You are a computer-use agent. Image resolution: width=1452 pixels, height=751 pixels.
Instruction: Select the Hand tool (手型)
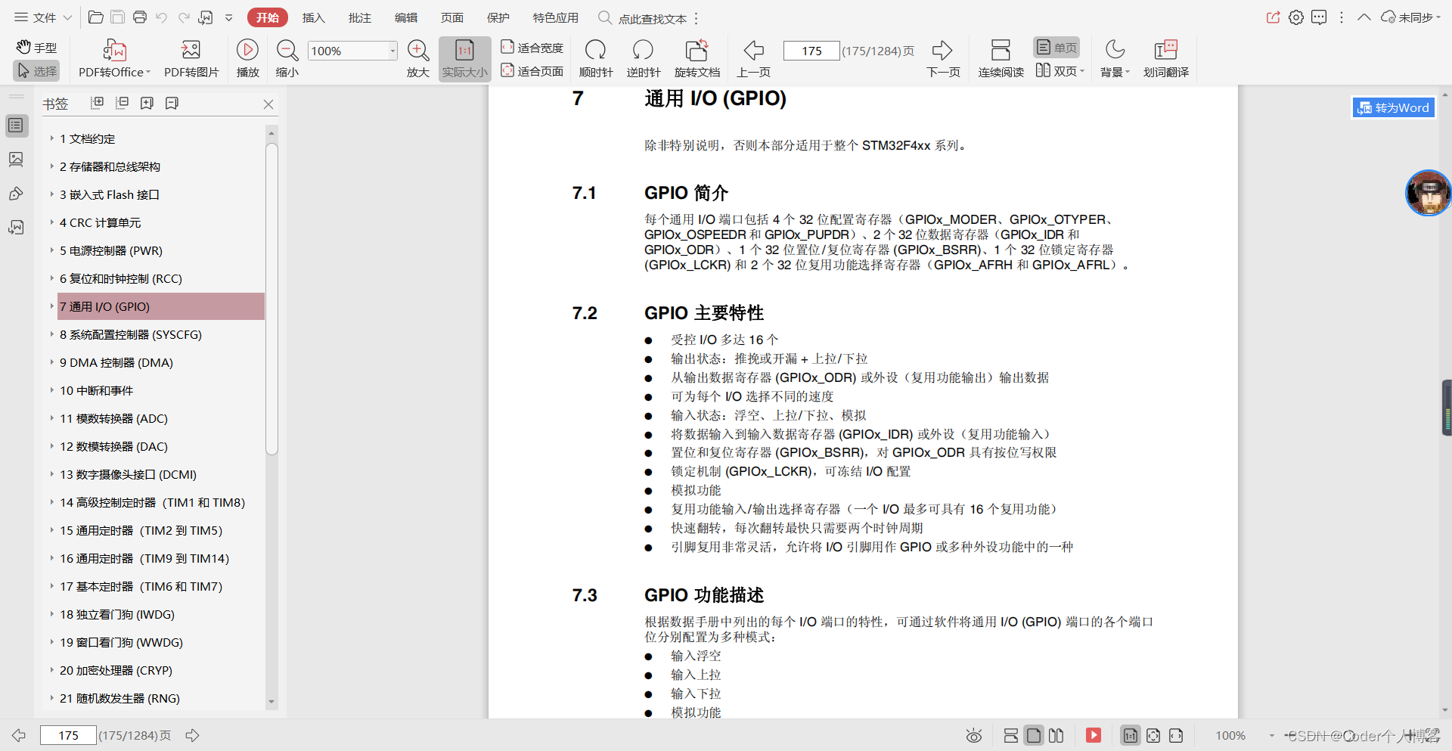(x=36, y=48)
